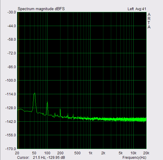Screen dimensions: 163x160
Task: Click the yellow cursor line at 21.5 Hz
Action: click(19, 80)
